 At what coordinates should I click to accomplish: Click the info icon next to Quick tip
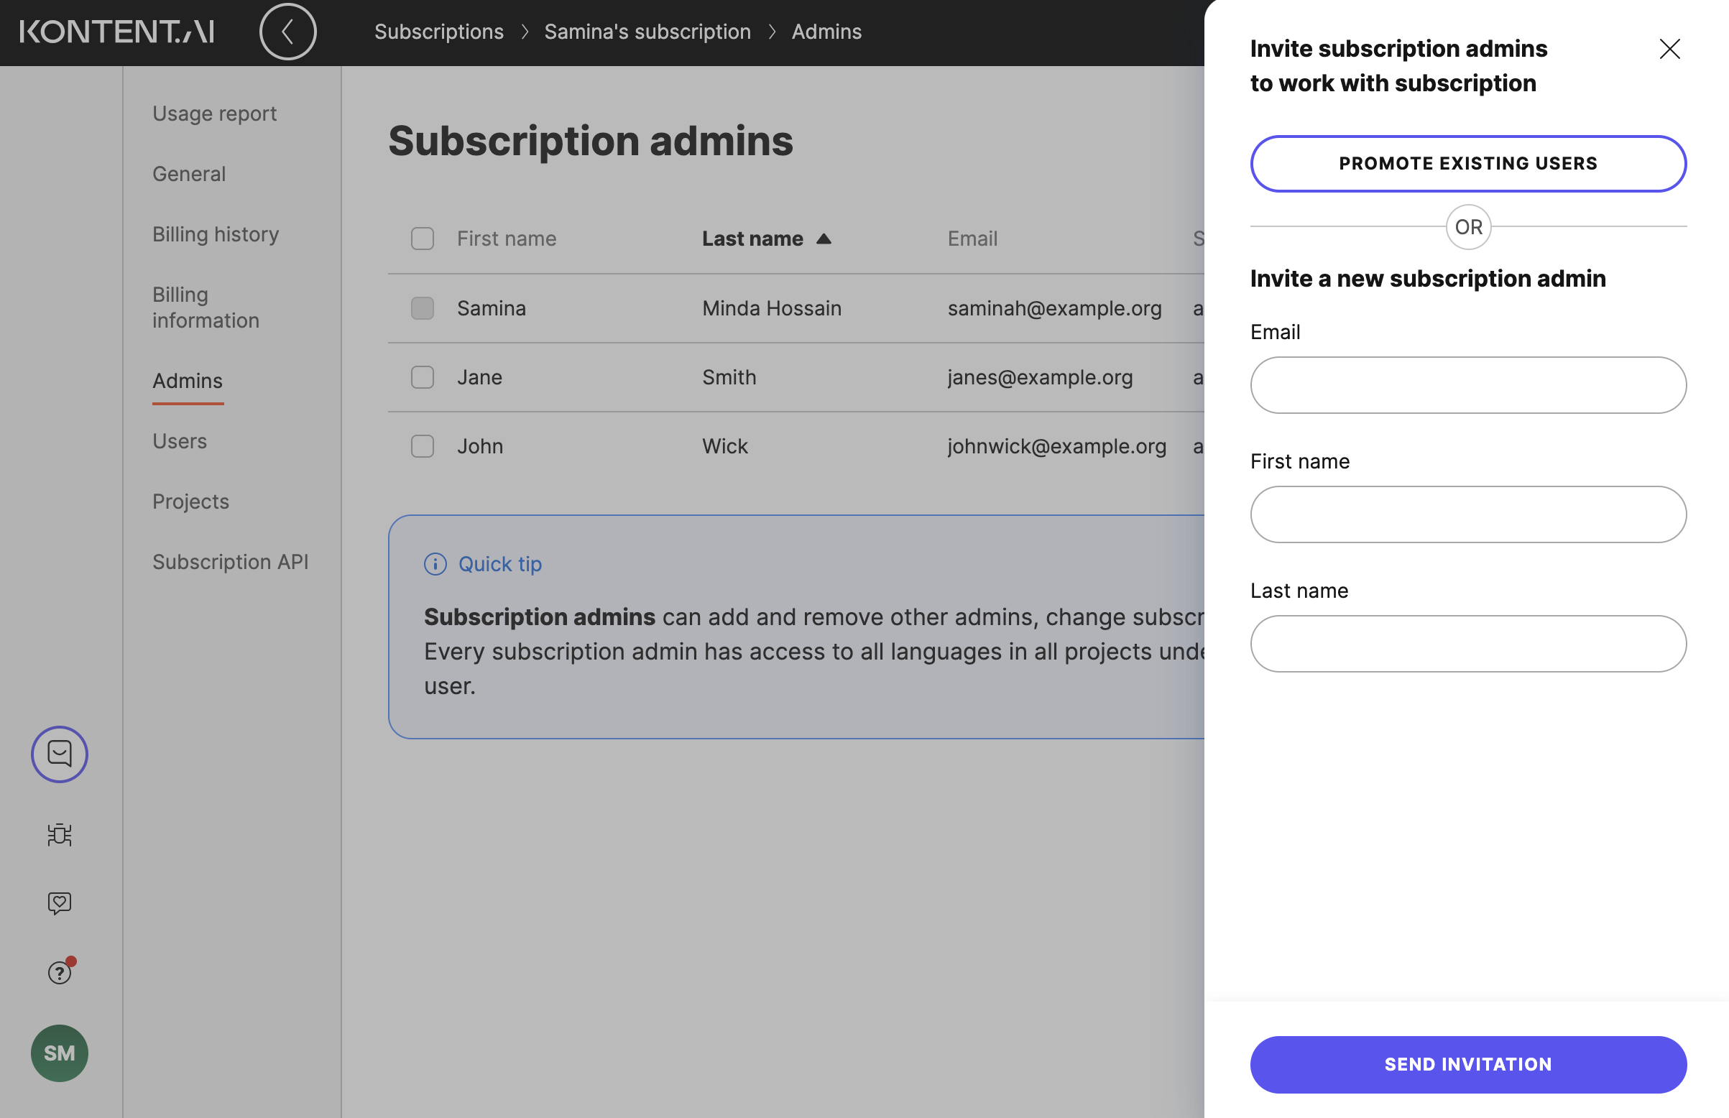click(x=434, y=564)
